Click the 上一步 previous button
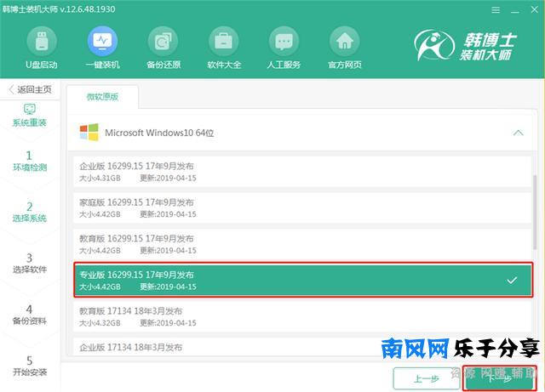 (x=427, y=378)
